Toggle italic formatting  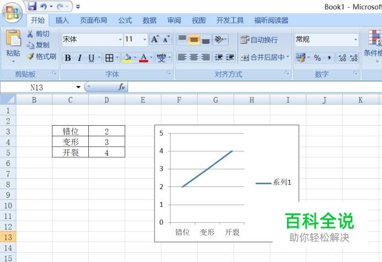[79, 58]
